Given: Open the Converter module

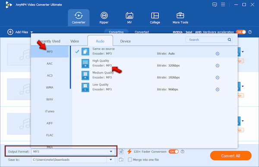Looking at the screenshot, I should [79, 18].
